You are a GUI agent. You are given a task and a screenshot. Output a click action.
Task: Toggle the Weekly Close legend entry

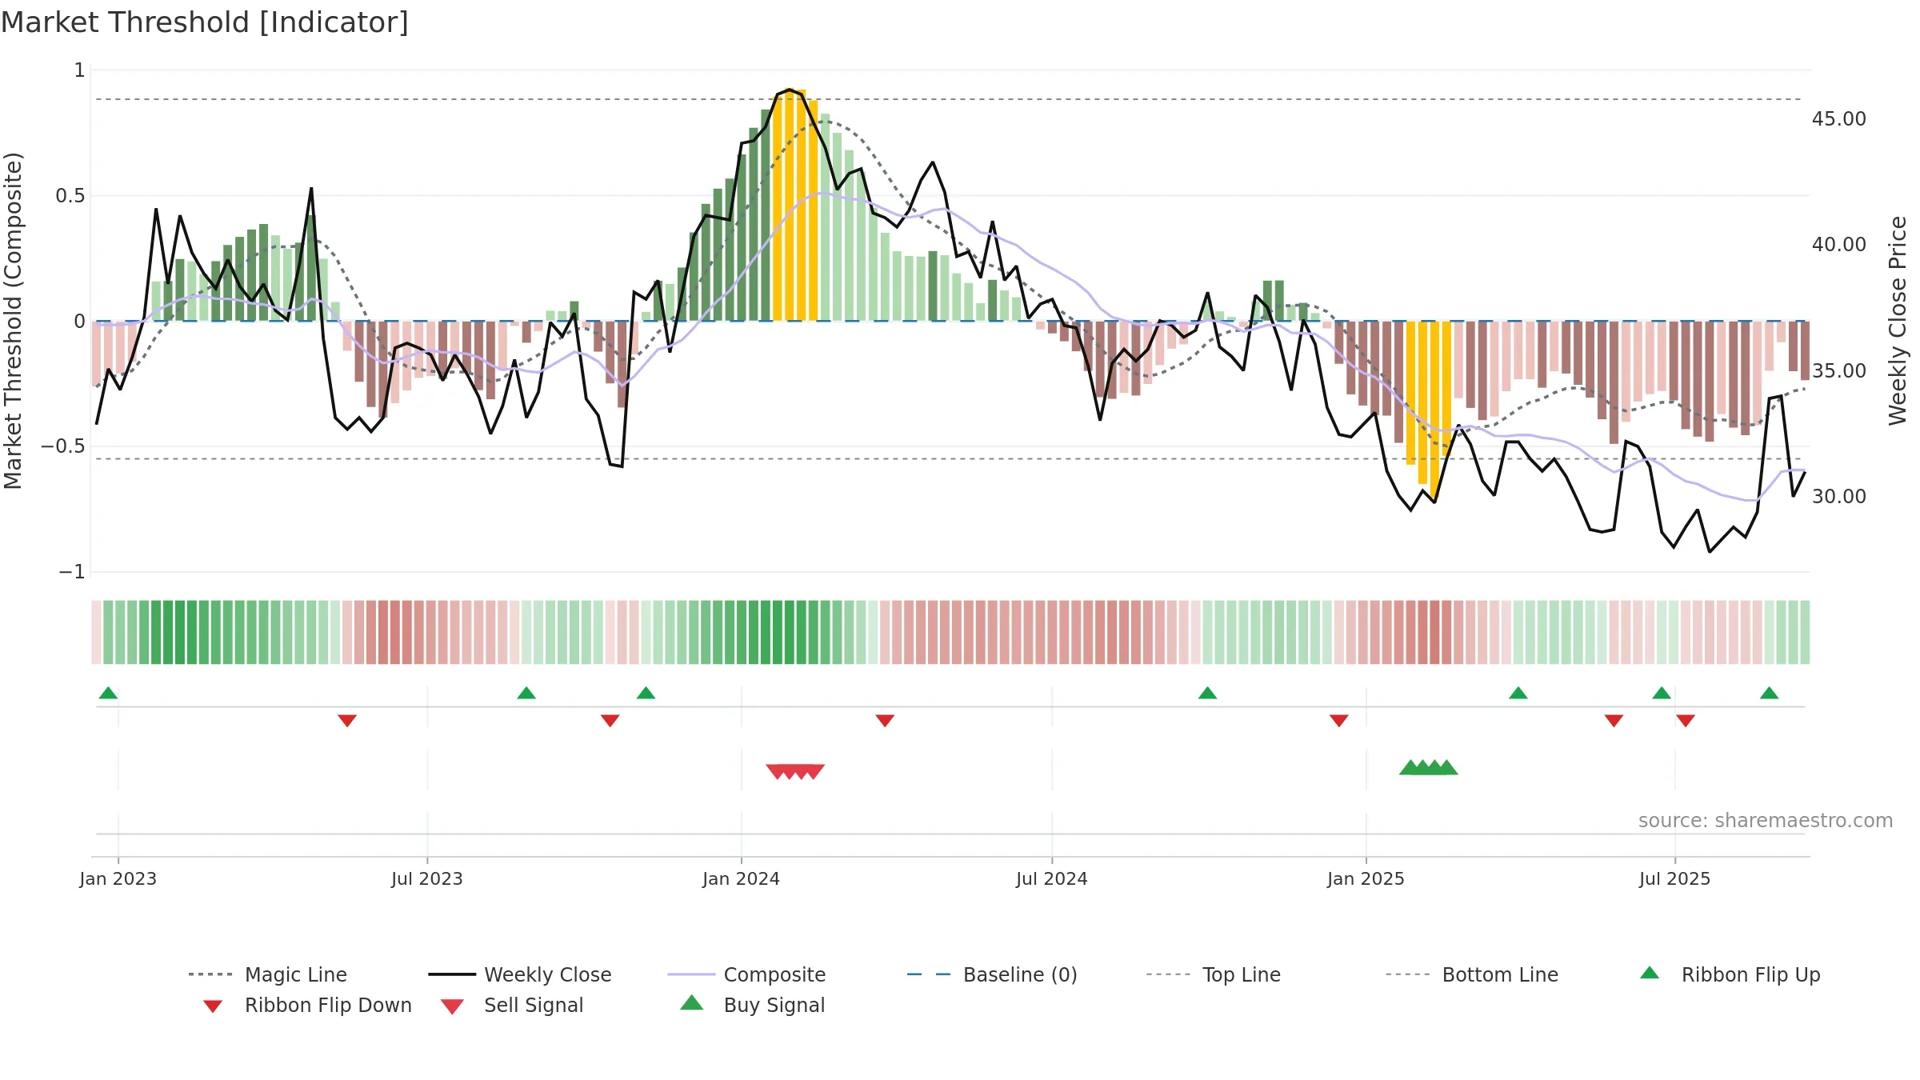point(520,974)
